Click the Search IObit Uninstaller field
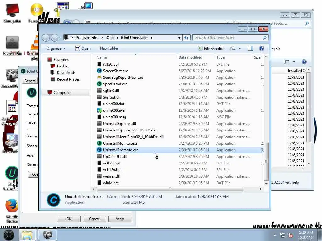322x241 pixels. click(x=228, y=38)
